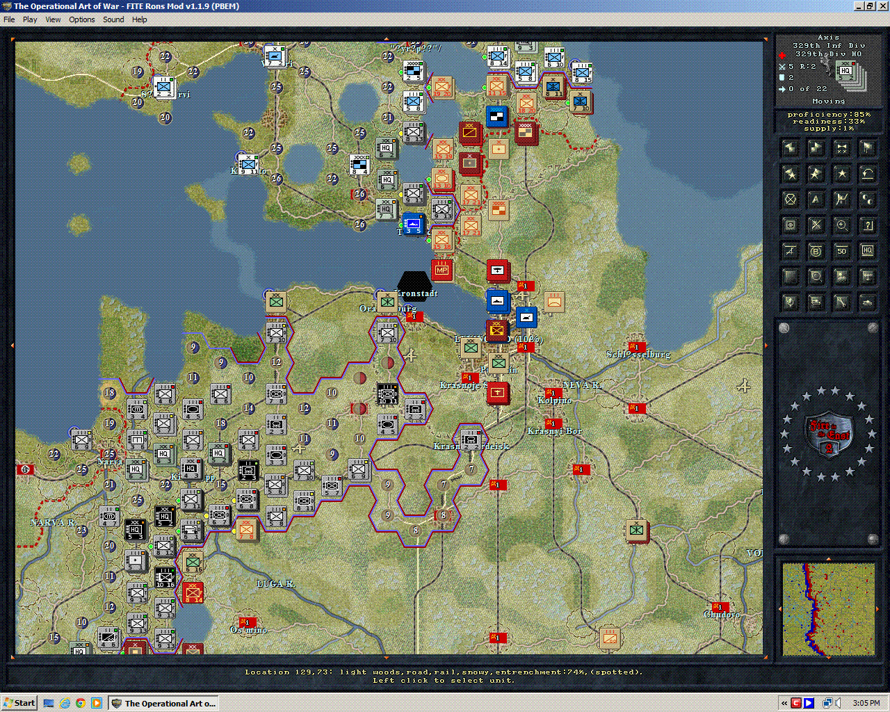Click the Kolpino town label

tap(555, 400)
